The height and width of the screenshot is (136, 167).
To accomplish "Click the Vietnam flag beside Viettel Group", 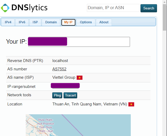I will point(80,78).
